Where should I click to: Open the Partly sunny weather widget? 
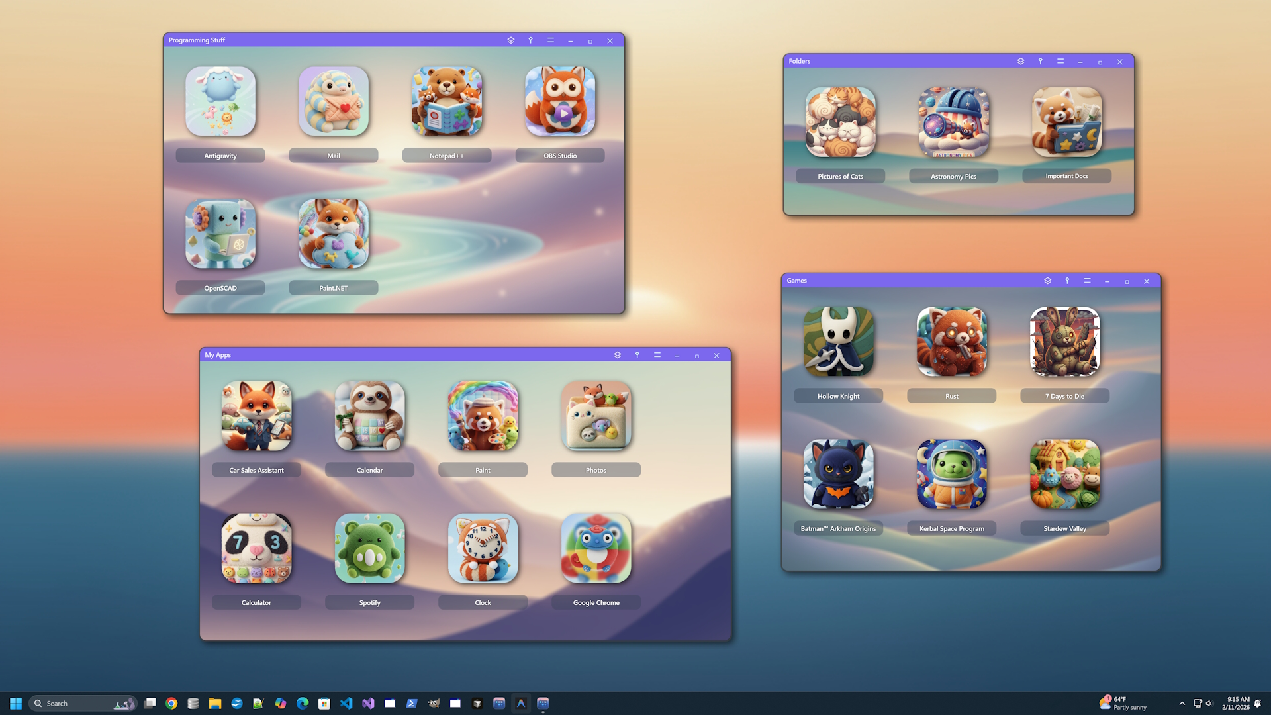point(1125,703)
